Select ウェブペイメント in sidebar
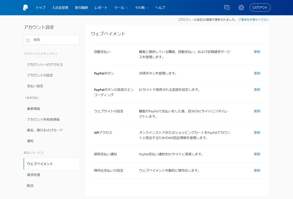Image resolution: width=293 pixels, height=199 pixels. coord(52,164)
